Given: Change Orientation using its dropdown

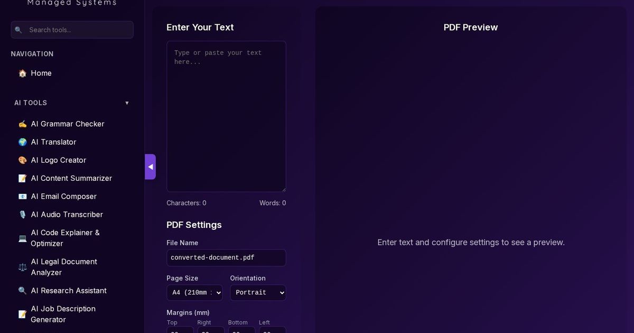Looking at the screenshot, I should pos(258,292).
